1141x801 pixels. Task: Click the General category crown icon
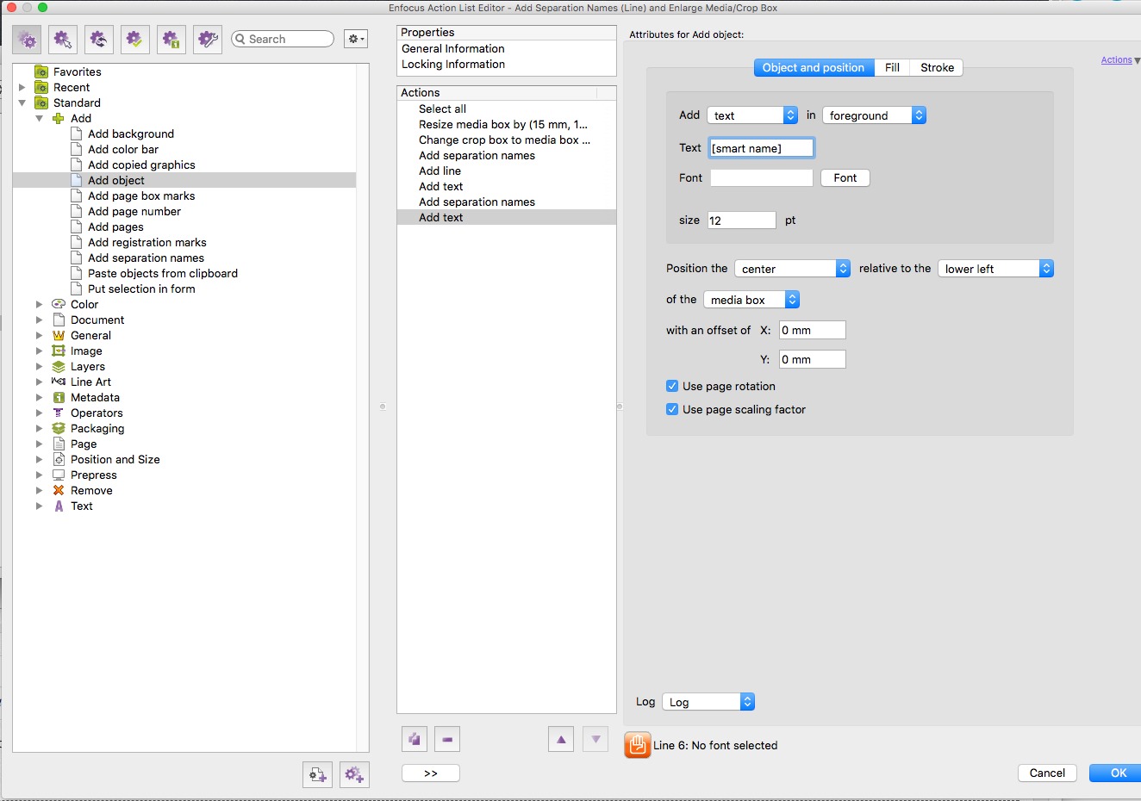click(59, 335)
